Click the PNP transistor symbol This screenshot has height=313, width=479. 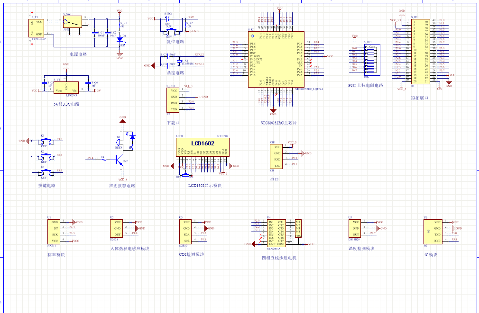tap(118, 160)
